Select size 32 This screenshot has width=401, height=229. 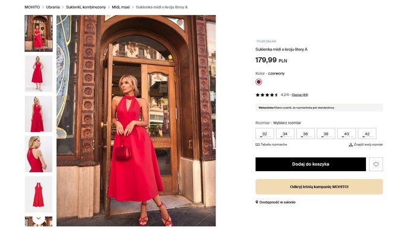coord(265,134)
